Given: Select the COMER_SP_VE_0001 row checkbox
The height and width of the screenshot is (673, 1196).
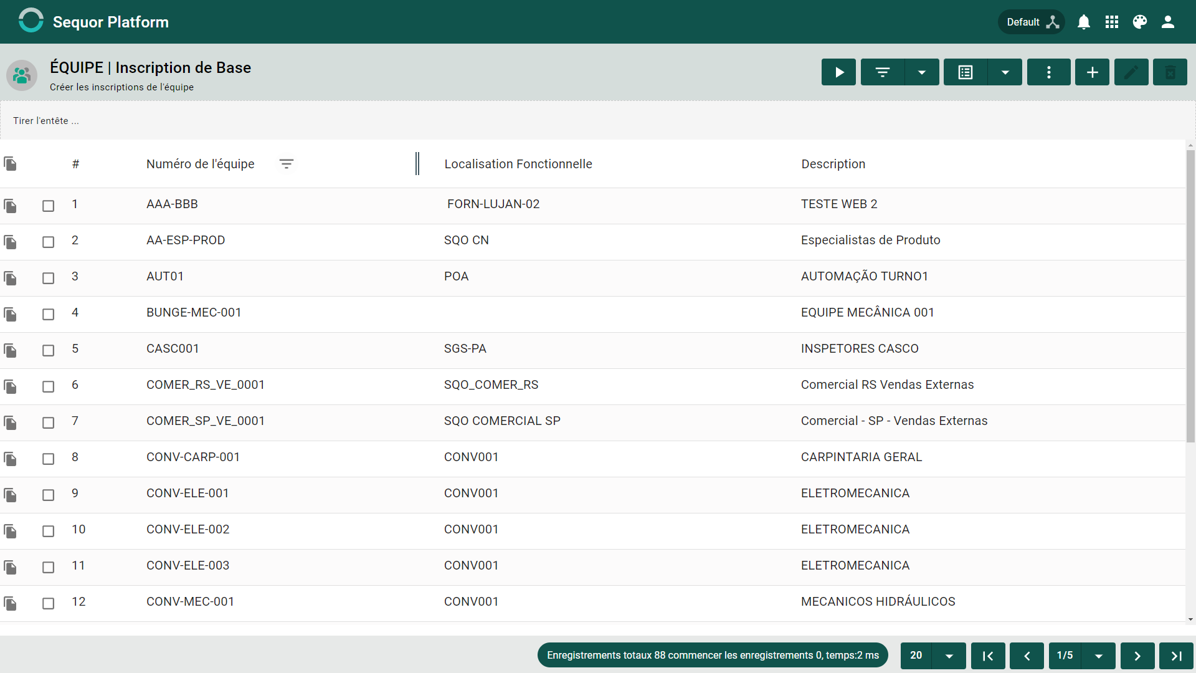Looking at the screenshot, I should (48, 422).
